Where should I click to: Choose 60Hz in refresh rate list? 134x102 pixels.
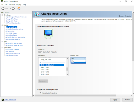[x=78, y=61]
